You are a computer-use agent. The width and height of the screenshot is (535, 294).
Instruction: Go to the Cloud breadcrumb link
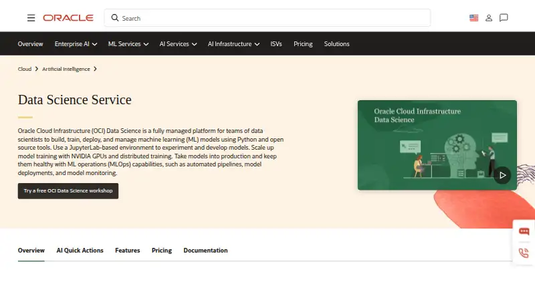point(25,69)
